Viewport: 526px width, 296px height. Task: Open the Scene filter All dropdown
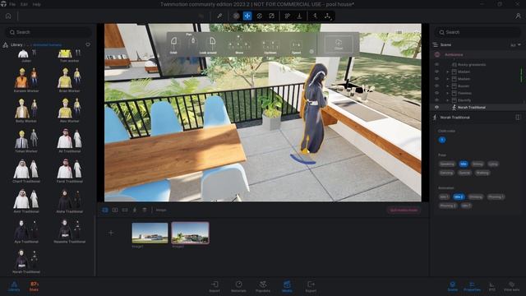pos(515,44)
